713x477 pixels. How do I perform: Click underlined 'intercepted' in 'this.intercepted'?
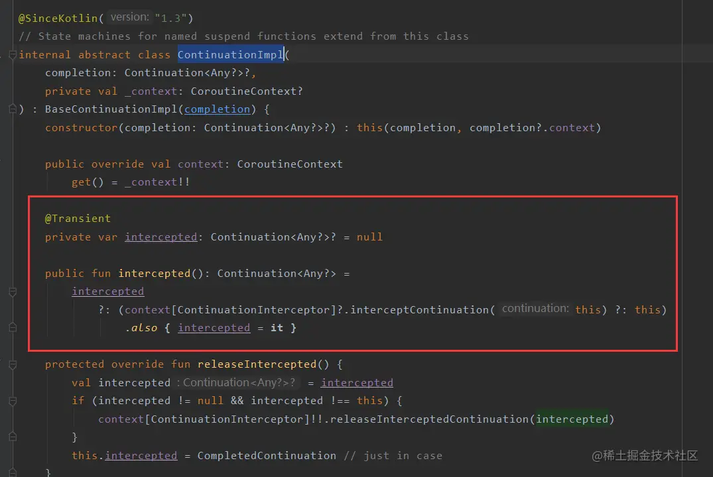point(141,456)
